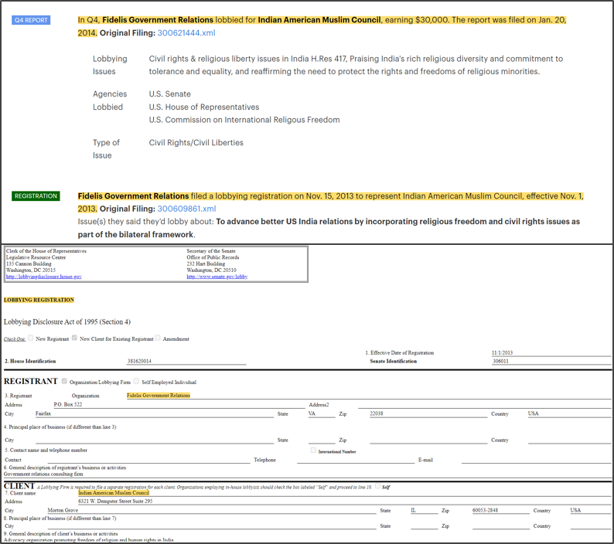Visit the www.senate.gov/lobby link
The height and width of the screenshot is (544, 614).
tap(217, 277)
